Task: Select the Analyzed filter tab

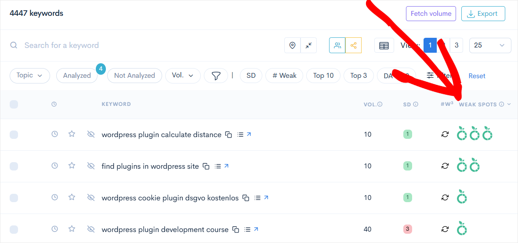Action: point(77,76)
